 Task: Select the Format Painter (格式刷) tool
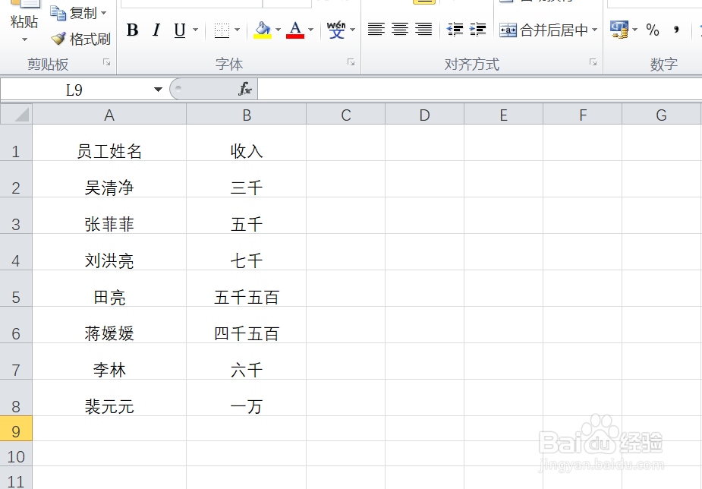click(80, 39)
